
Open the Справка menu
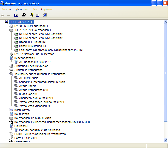(x=46, y=9)
